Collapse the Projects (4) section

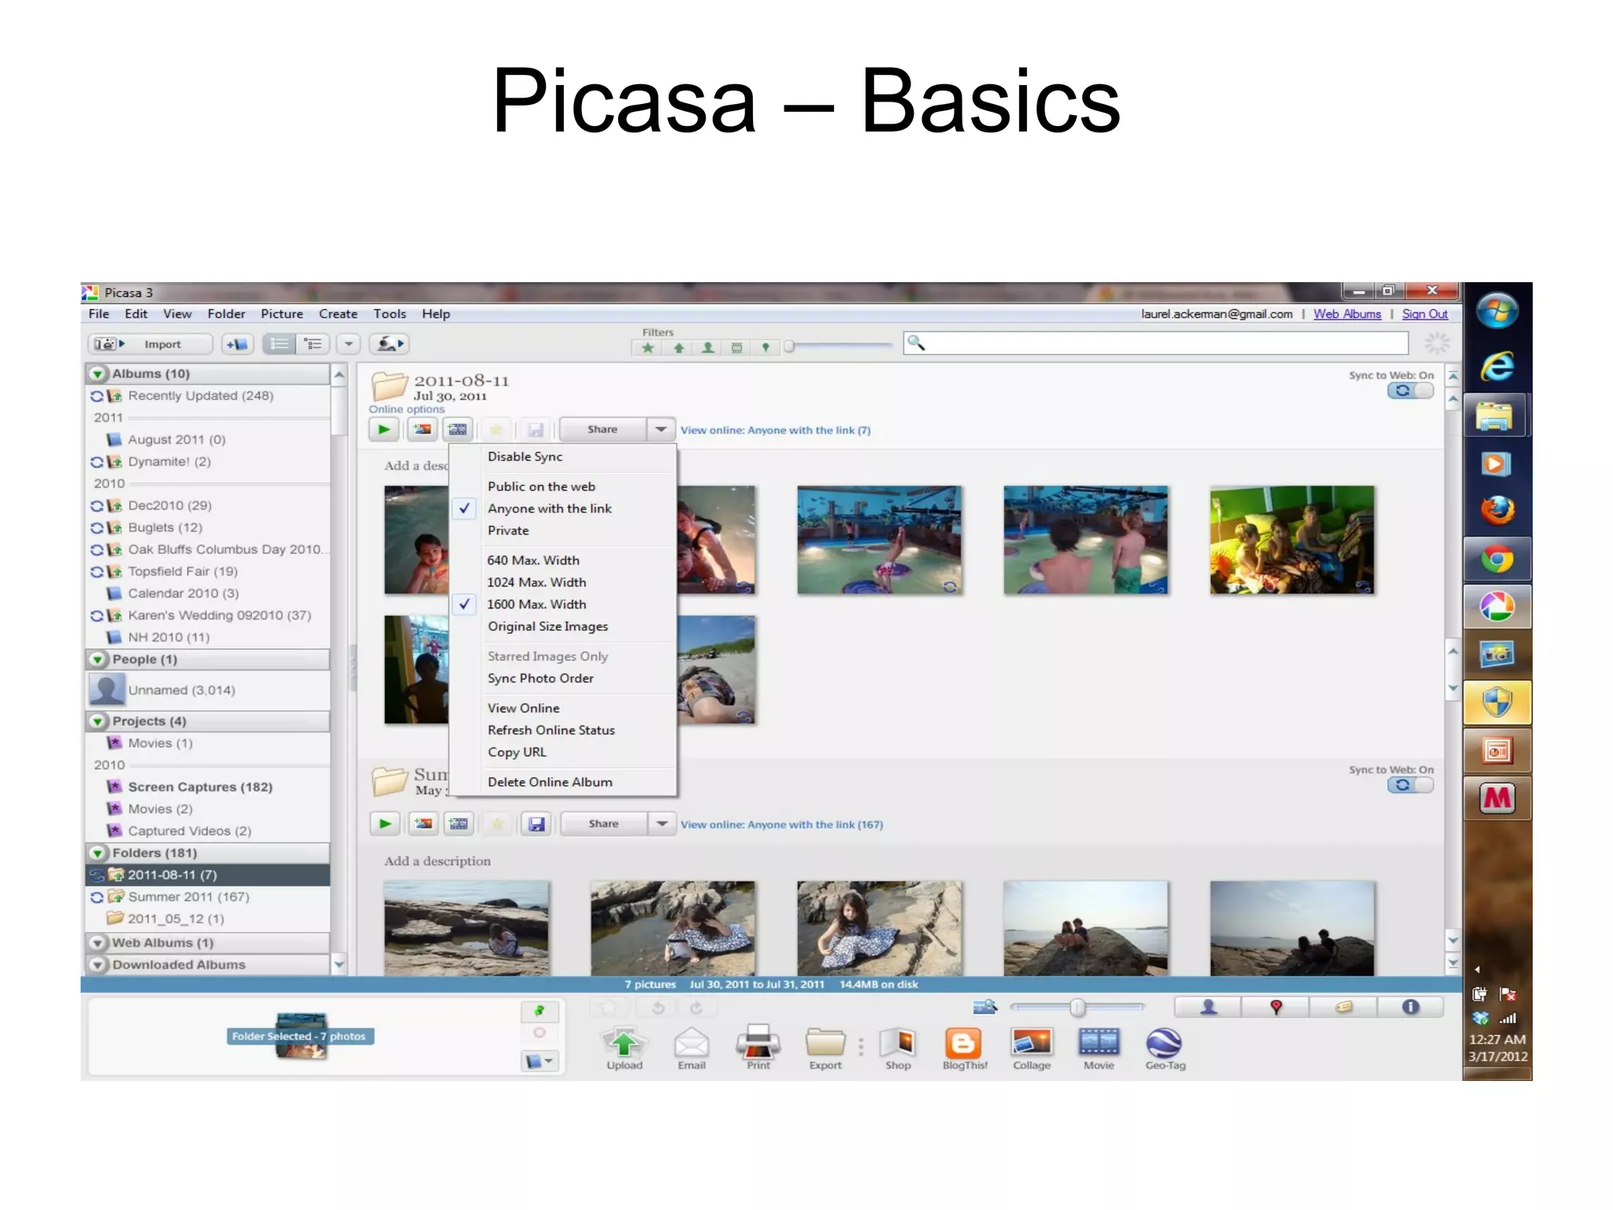tap(98, 722)
